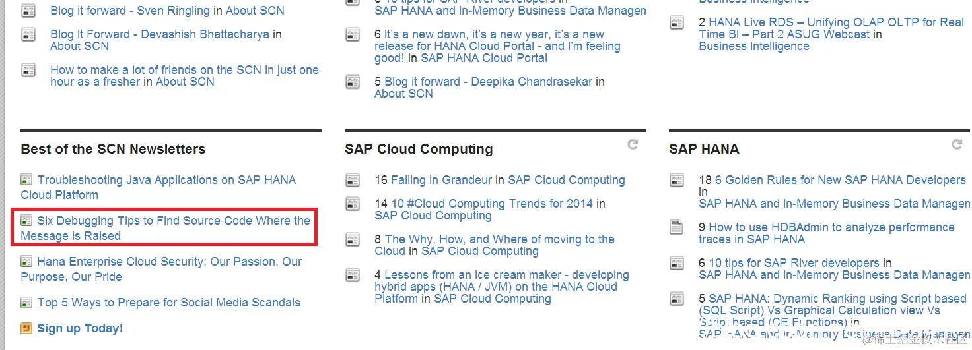This screenshot has width=972, height=350.
Task: Click blog icon beside Lessons from ice cream maker
Action: pyautogui.click(x=353, y=275)
